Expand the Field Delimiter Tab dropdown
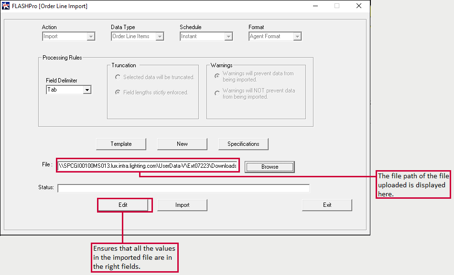 click(x=69, y=90)
